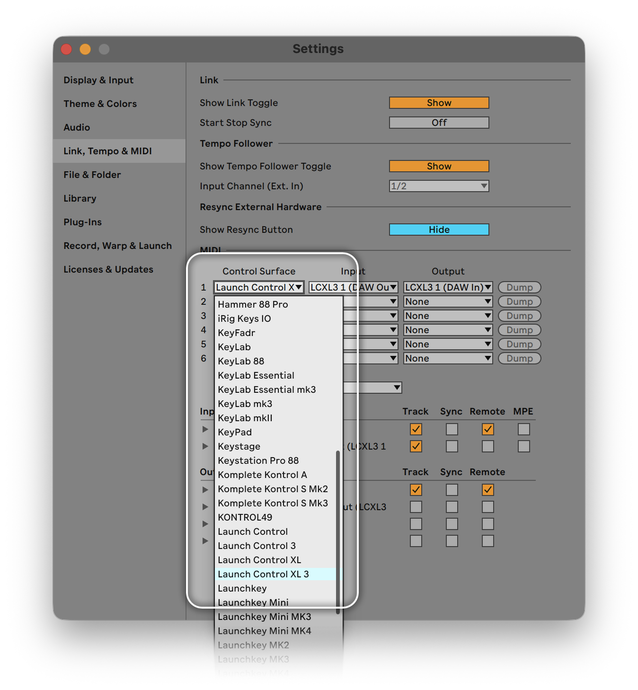The width and height of the screenshot is (638, 690).
Task: Open the row 6 Output None dropdown
Action: pyautogui.click(x=448, y=358)
